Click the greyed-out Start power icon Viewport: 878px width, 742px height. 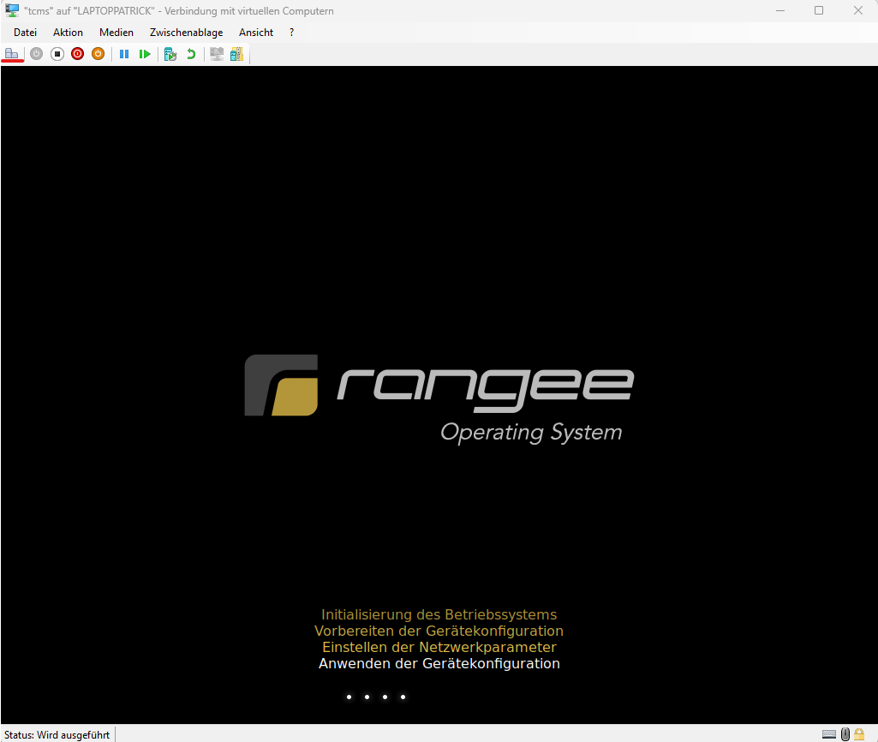(x=36, y=54)
